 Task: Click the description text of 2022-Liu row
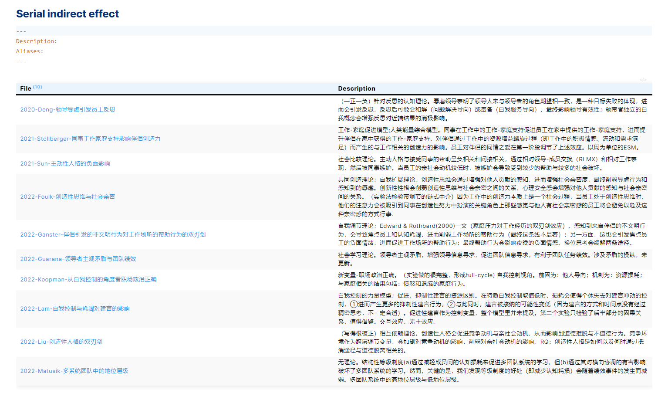[493, 342]
